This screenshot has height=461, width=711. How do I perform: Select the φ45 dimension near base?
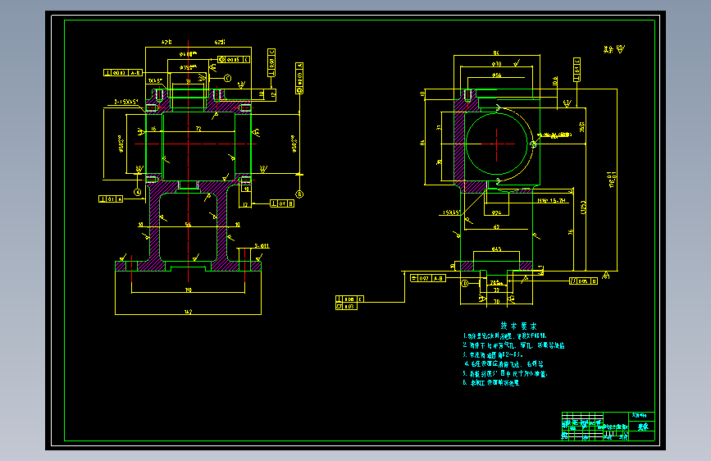496,249
